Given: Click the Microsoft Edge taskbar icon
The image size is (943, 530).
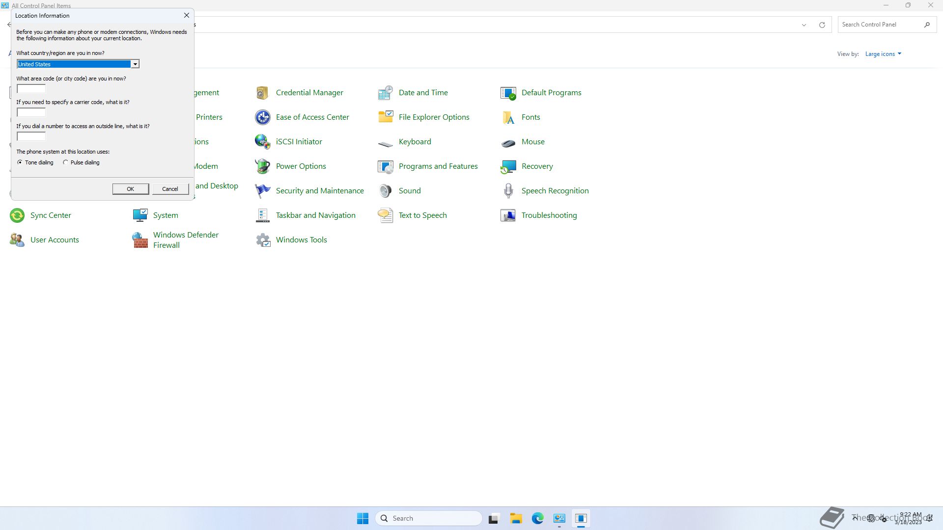Looking at the screenshot, I should tap(537, 518).
